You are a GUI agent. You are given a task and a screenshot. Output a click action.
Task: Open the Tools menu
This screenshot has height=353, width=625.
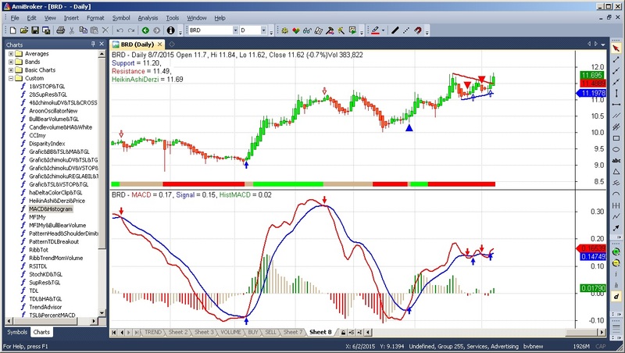(173, 18)
